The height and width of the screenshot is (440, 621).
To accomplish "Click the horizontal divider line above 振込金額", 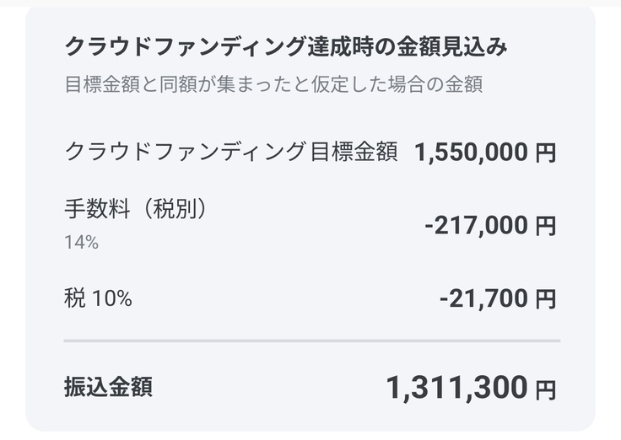I will click(311, 341).
